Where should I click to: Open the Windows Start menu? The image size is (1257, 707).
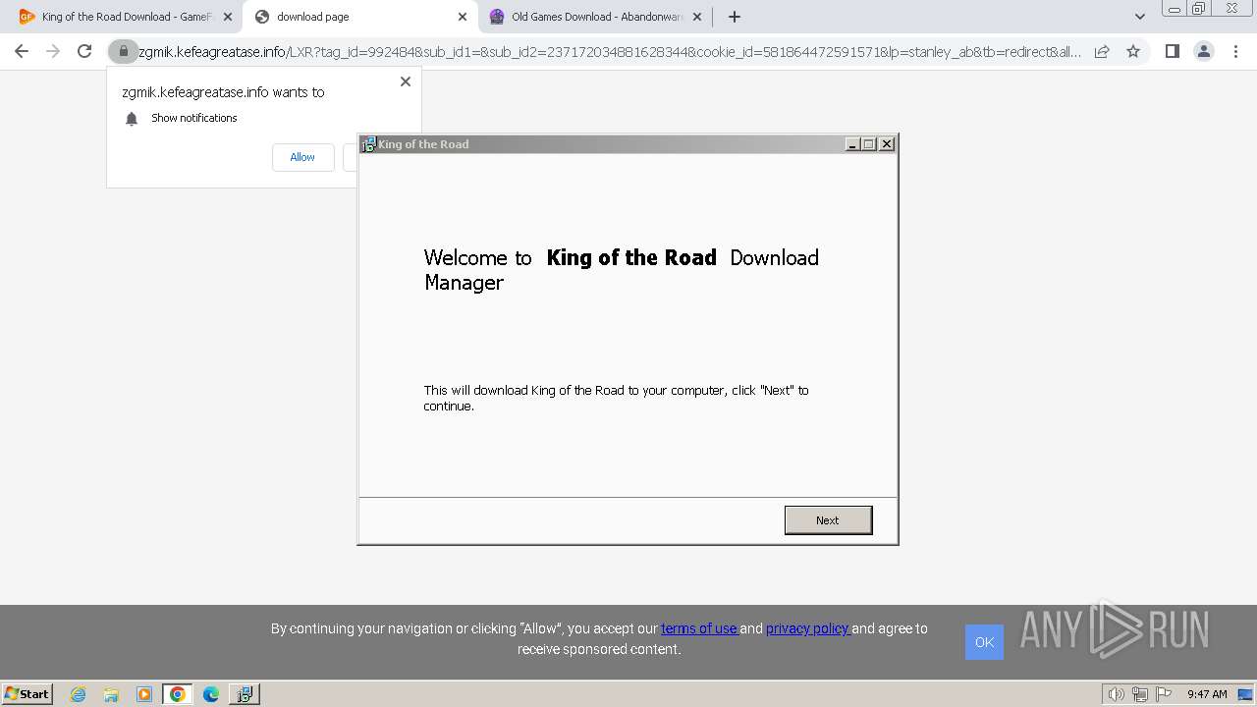coord(27,693)
